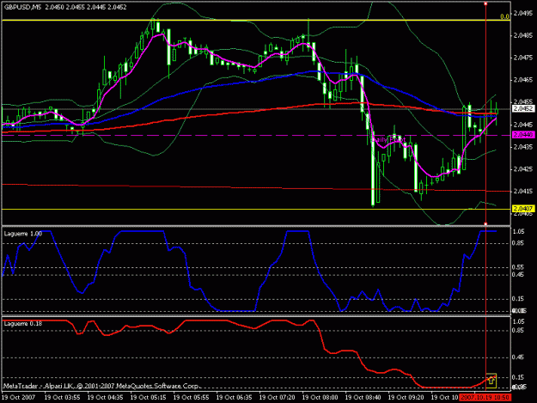The image size is (537, 403).
Task: Click the 19 Oct 03:55 time label
Action: pos(63,398)
